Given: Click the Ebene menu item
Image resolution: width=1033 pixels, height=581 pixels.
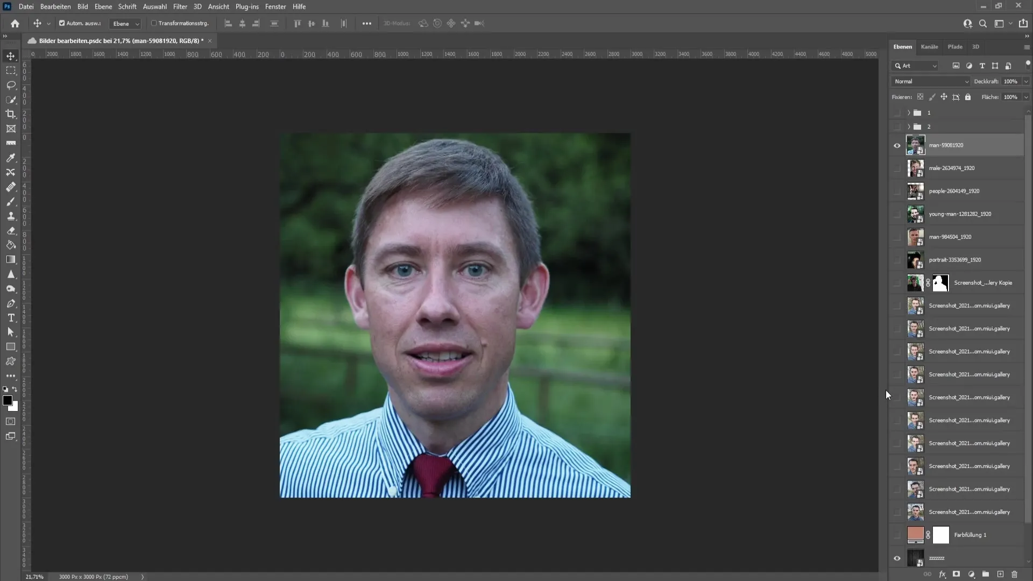Looking at the screenshot, I should 103,6.
